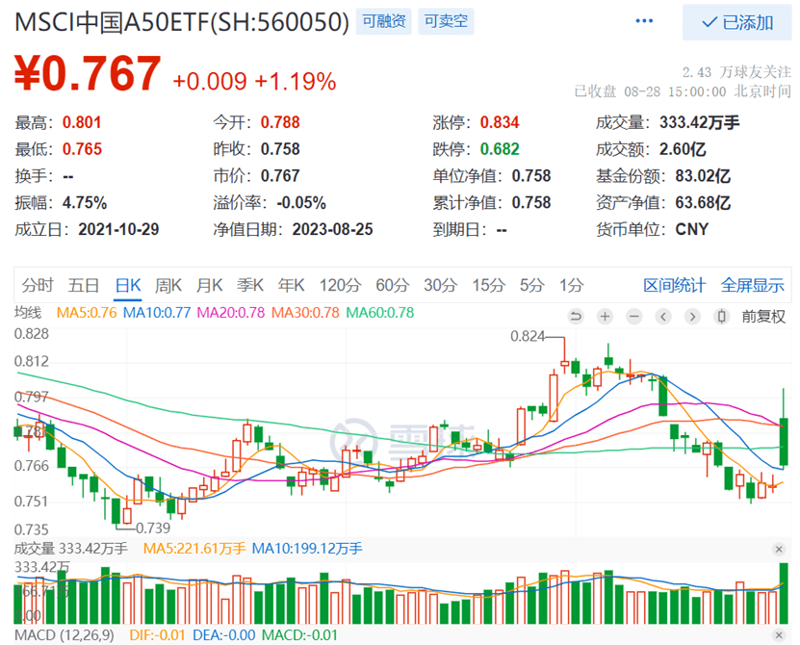
Task: Click the MACD(12,26,9) indicator label
Action: [x=63, y=635]
